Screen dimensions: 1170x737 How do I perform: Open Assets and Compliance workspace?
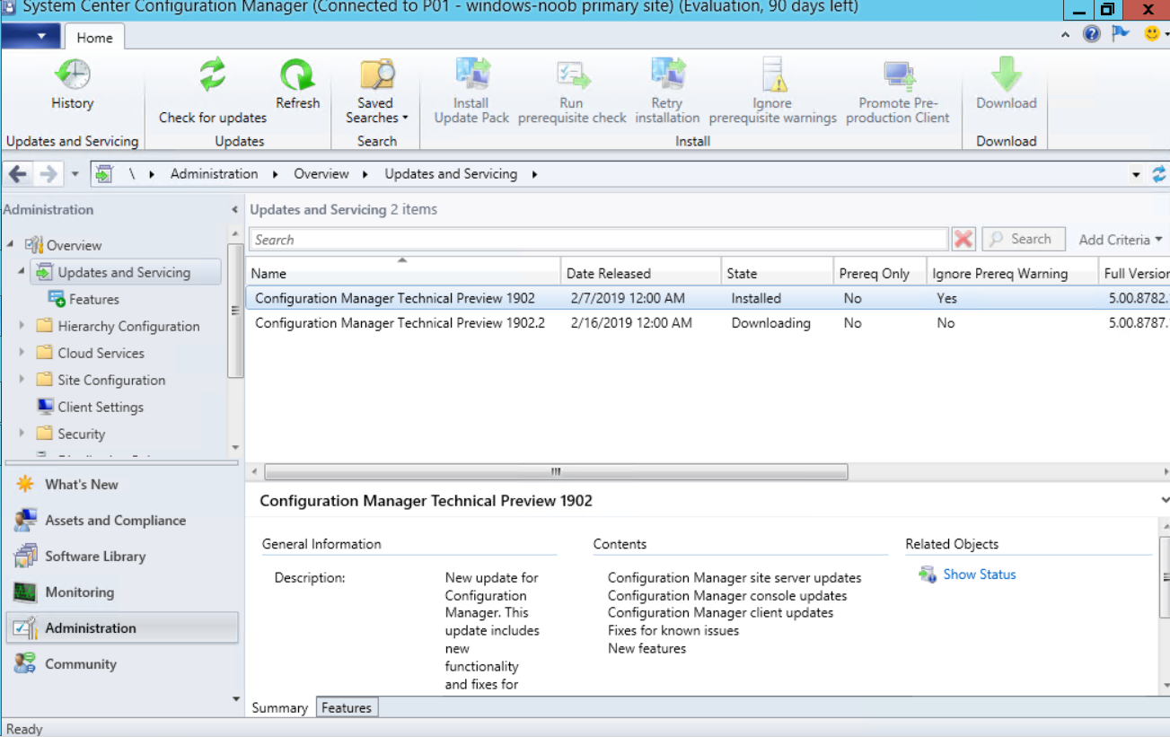[x=122, y=521]
